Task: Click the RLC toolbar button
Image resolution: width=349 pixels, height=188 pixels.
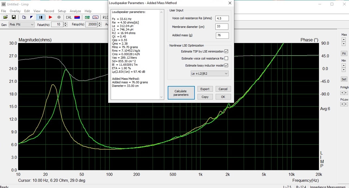Action: pyautogui.click(x=105, y=17)
